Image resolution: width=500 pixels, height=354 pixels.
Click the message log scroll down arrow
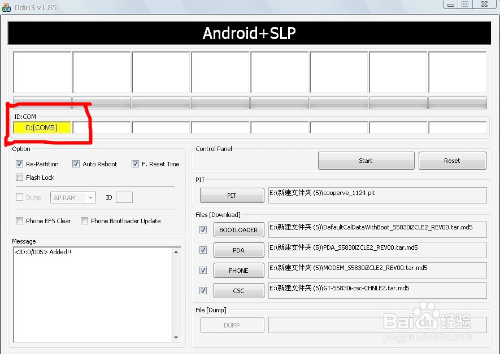176,338
